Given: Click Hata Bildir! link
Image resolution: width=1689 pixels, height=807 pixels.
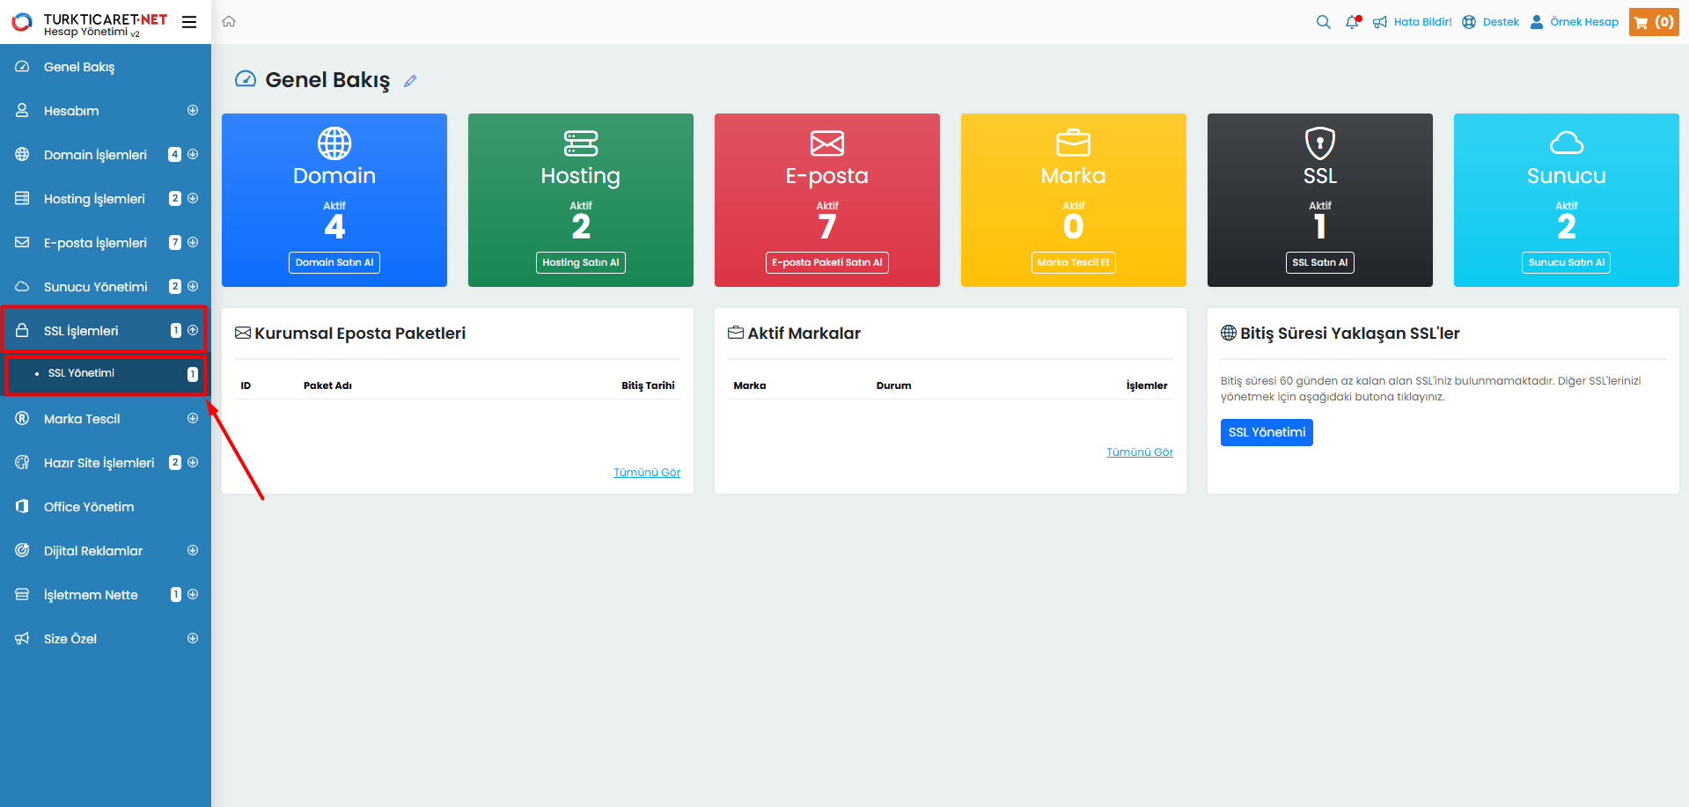Looking at the screenshot, I should 1423,22.
